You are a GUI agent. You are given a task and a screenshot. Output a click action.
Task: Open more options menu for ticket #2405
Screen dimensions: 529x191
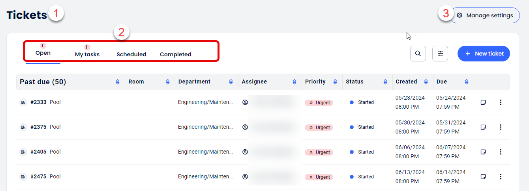501,152
